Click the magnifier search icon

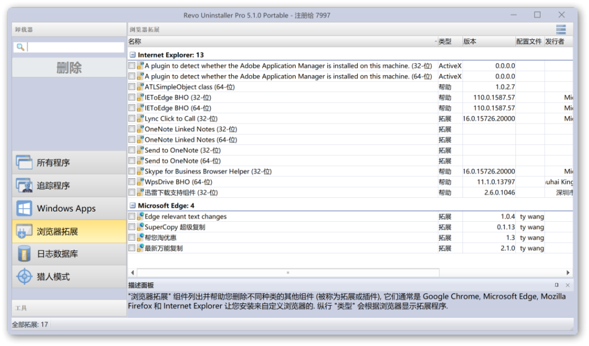[20, 47]
